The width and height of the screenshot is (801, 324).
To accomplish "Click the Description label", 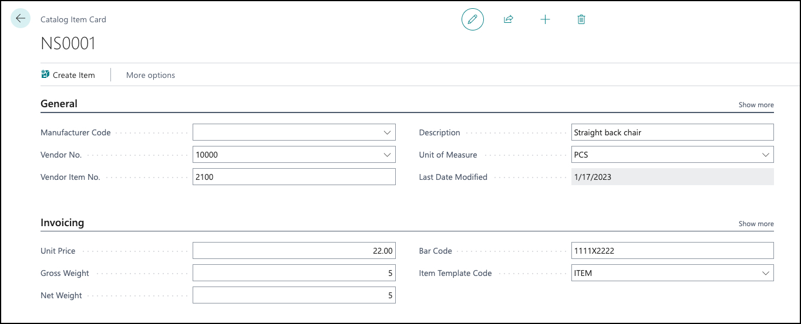I will tap(439, 132).
